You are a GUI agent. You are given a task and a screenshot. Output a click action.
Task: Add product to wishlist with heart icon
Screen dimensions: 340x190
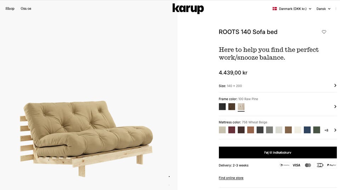point(324,32)
